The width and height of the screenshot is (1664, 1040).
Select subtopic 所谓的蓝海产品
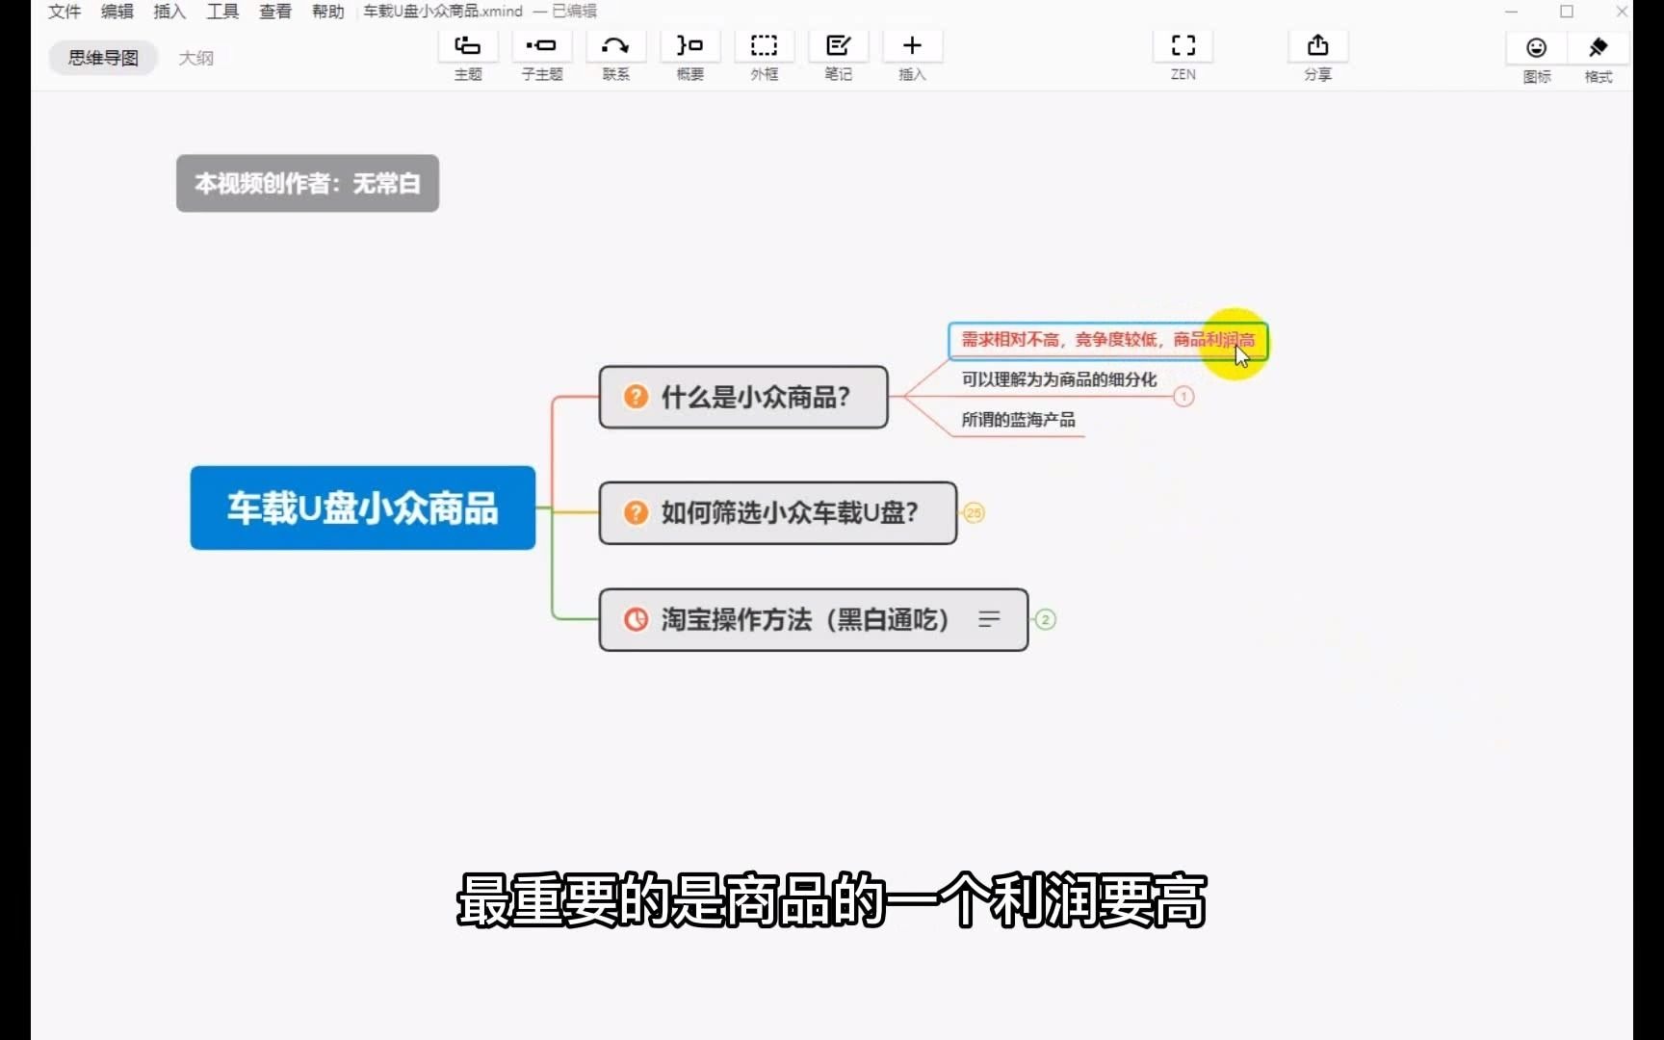point(1018,420)
